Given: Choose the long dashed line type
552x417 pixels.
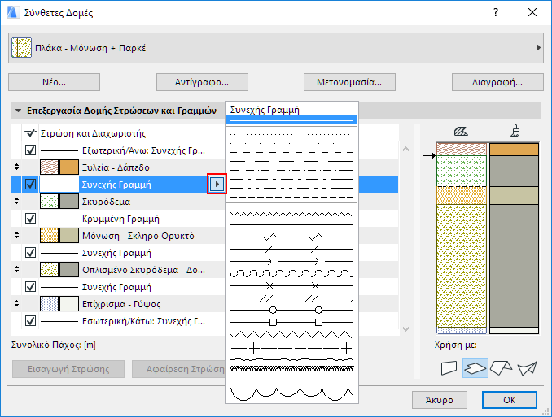Looking at the screenshot, I should click(291, 161).
